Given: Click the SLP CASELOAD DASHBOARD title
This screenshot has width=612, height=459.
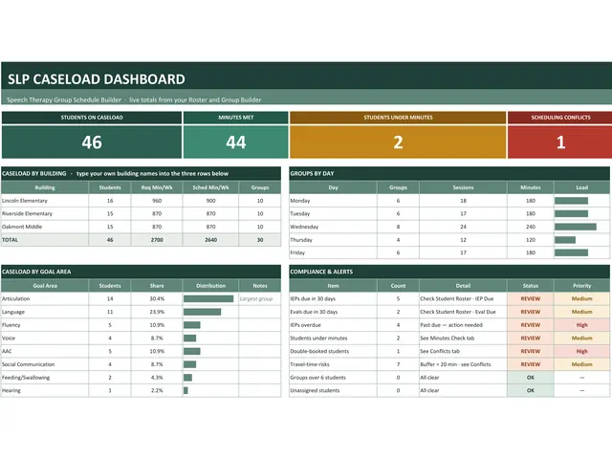Looking at the screenshot, I should (x=97, y=79).
